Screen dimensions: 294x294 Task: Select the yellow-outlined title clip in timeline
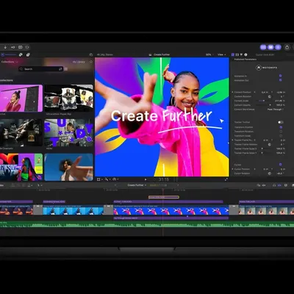click(164, 197)
